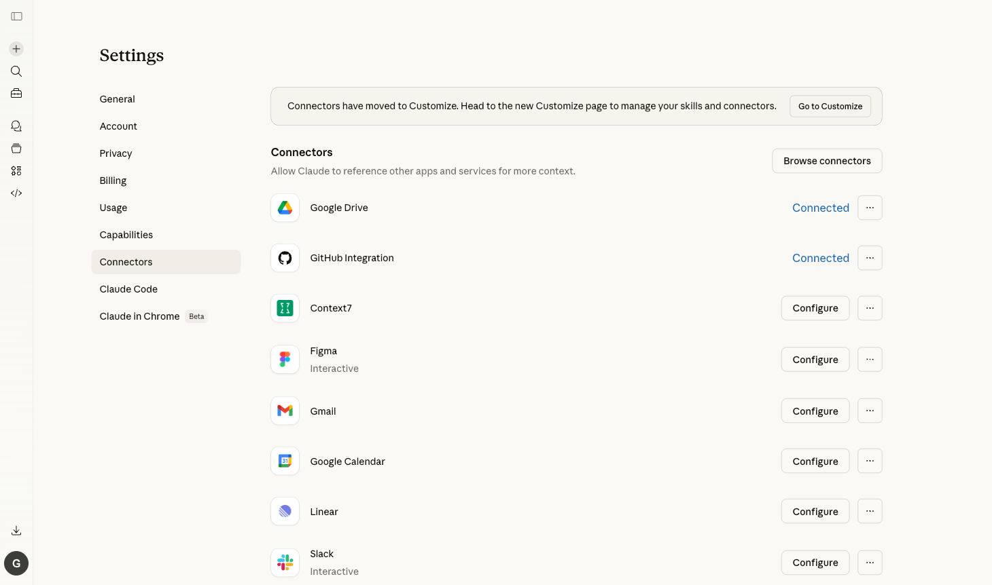Click the Slack connector icon
The width and height of the screenshot is (992, 585).
point(285,563)
